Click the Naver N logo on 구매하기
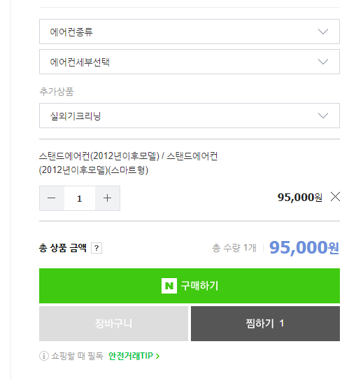The height and width of the screenshot is (379, 363). (x=169, y=286)
